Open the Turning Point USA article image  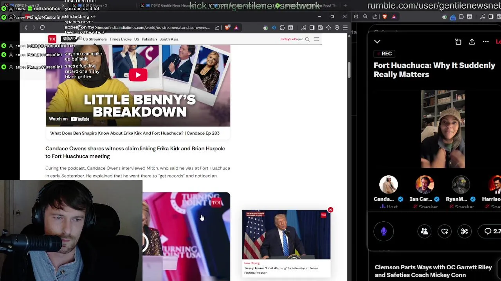[186, 236]
